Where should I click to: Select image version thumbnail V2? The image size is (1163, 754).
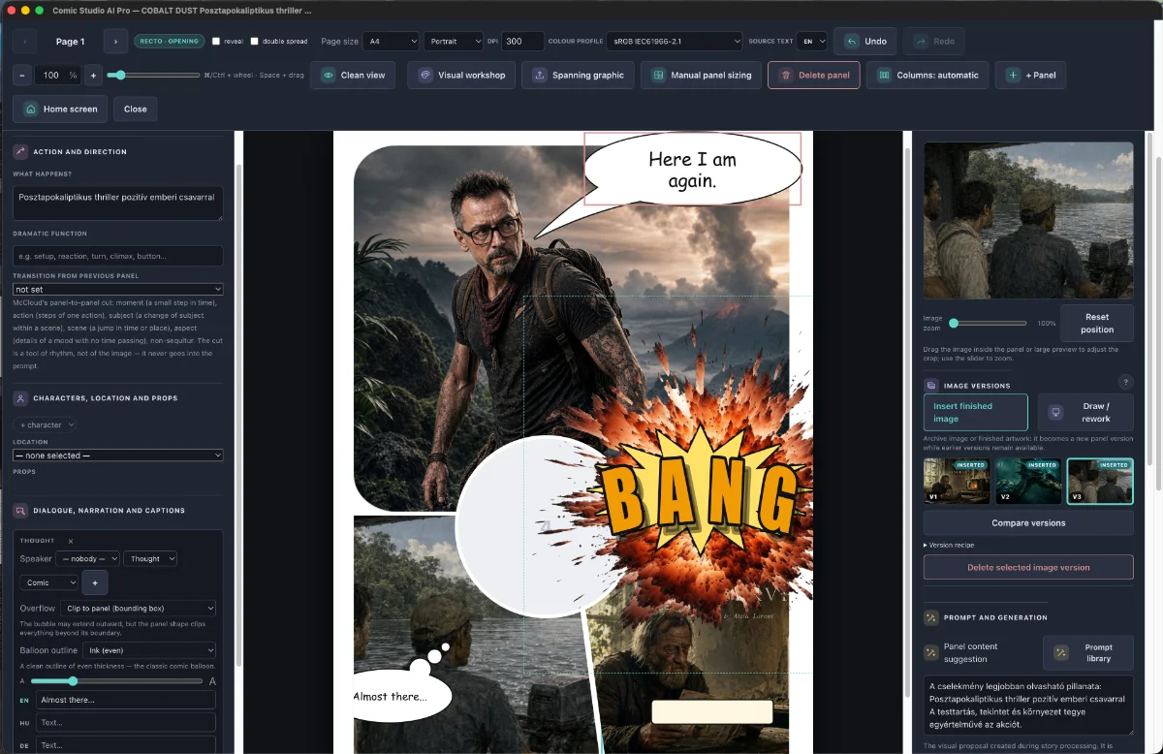(1028, 482)
